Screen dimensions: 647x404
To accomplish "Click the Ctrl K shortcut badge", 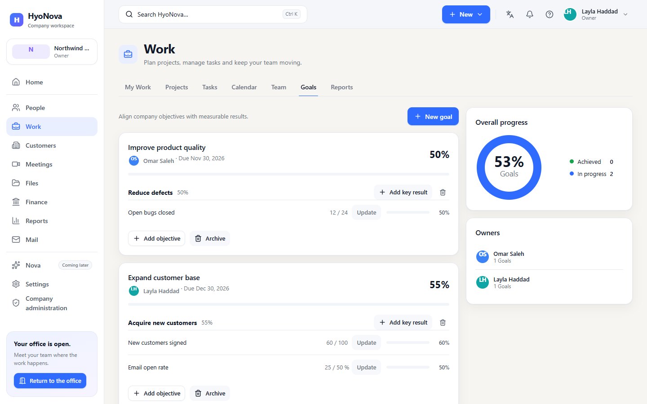I will [292, 14].
